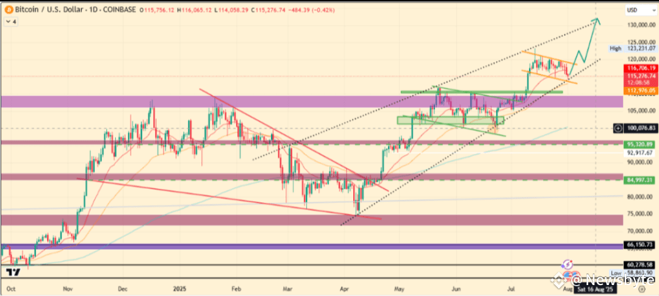This screenshot has height=296, width=659.
Task: Click the TradingView logo
Action: pyautogui.click(x=13, y=272)
